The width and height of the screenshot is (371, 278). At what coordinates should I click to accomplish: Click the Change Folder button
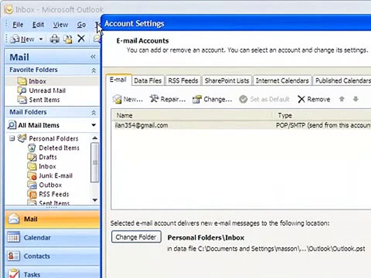point(136,237)
